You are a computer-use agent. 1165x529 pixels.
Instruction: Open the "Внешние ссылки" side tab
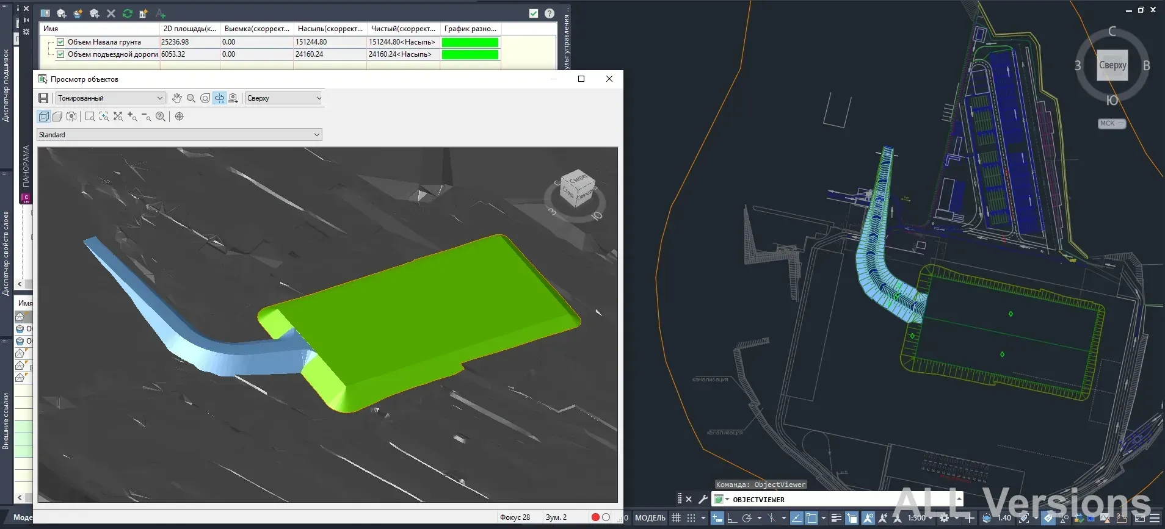pos(6,421)
